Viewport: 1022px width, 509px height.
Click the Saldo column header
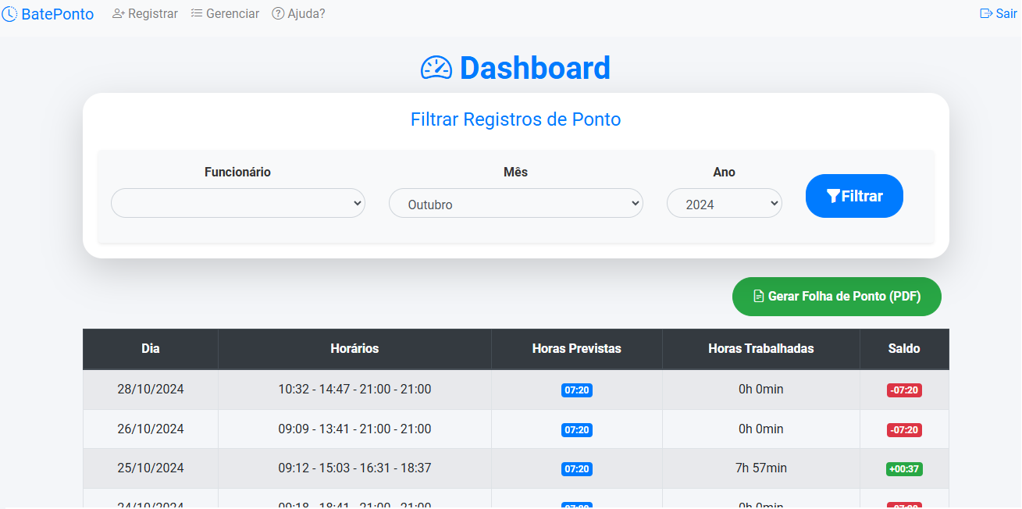click(904, 349)
